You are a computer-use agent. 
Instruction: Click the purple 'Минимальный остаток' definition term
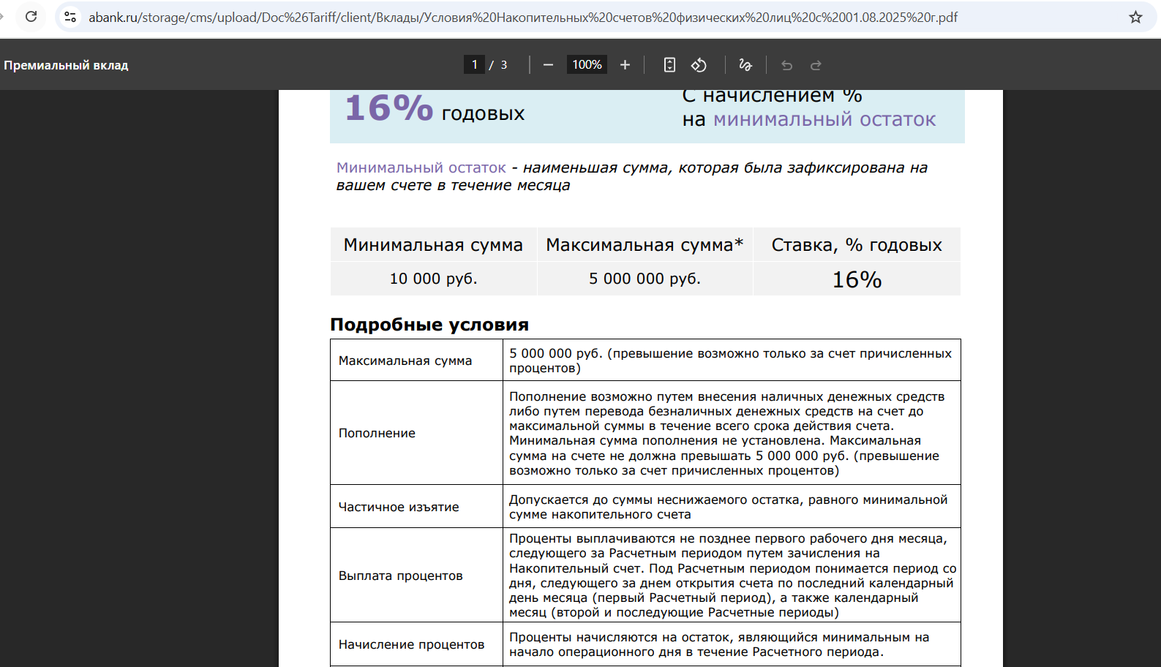[421, 167]
